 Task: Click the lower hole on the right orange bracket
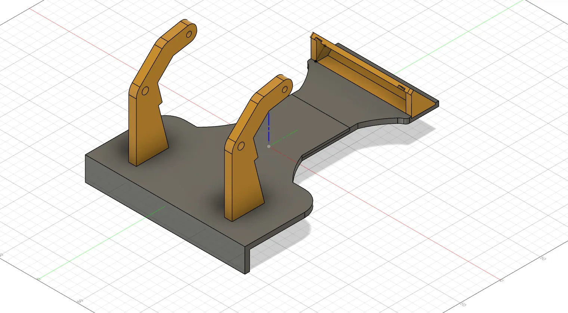(x=241, y=146)
